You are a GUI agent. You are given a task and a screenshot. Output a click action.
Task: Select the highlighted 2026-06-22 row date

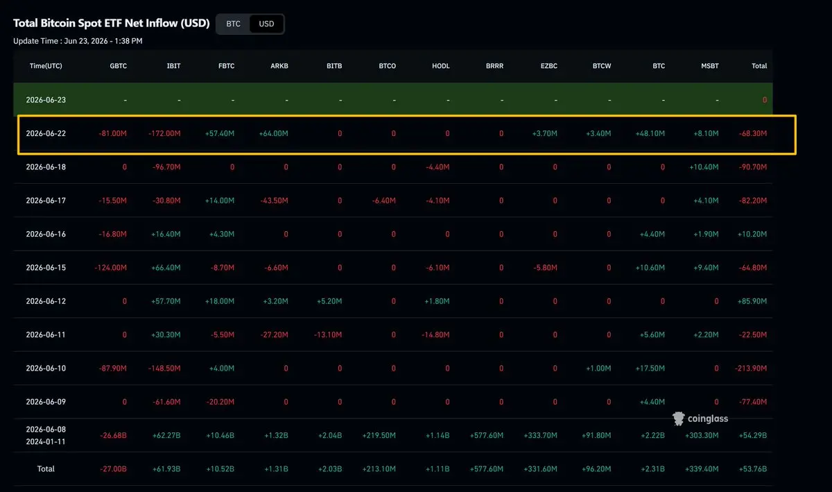tap(46, 133)
